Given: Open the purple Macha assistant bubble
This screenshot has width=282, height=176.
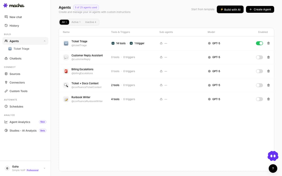Looking at the screenshot, I should click(273, 156).
